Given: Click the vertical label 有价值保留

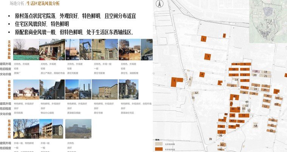Looking at the screenshot, I should coord(9,89).
